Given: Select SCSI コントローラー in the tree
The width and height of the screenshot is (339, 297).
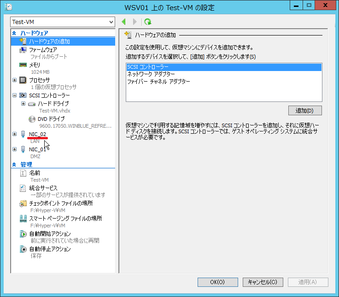Looking at the screenshot, I should (49, 95).
